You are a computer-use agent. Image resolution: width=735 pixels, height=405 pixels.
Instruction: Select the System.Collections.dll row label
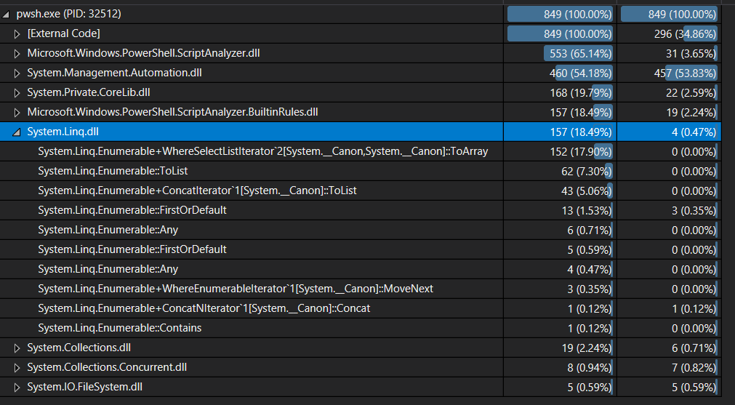tap(79, 348)
